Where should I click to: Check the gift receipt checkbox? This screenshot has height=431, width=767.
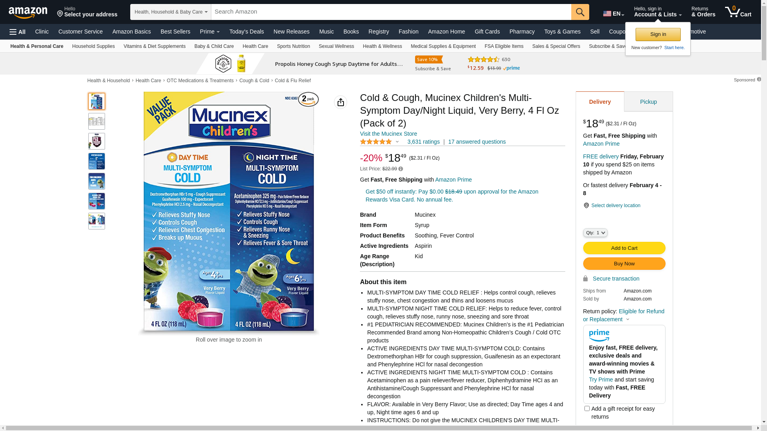point(587,409)
